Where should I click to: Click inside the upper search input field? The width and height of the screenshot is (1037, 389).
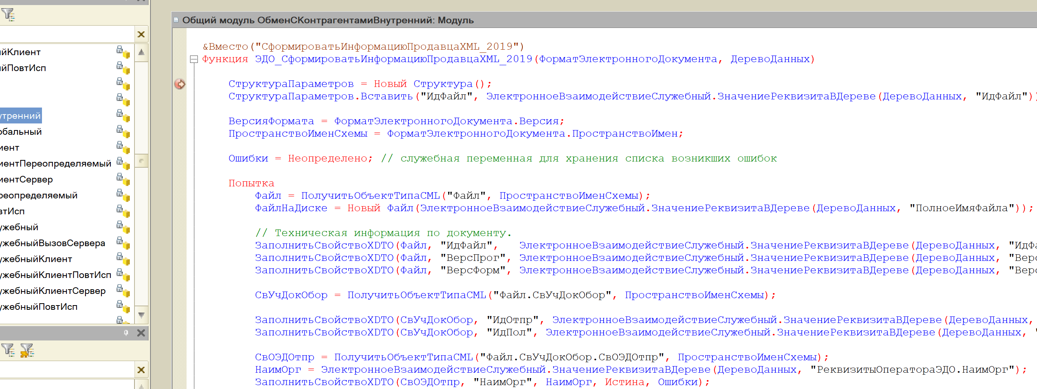coord(67,35)
